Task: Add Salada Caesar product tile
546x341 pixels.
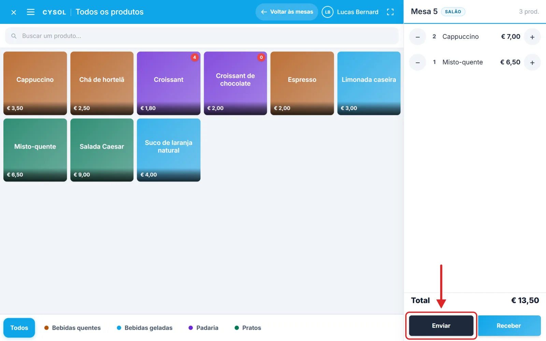Action: (x=102, y=150)
